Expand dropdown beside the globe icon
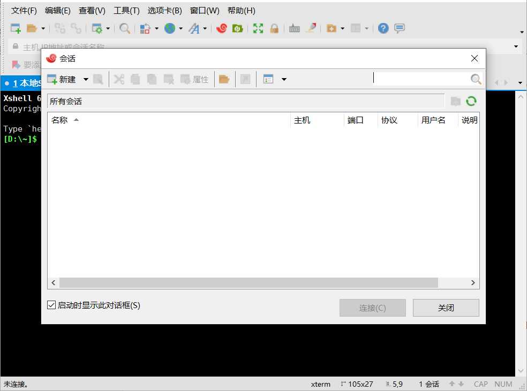 click(x=181, y=28)
